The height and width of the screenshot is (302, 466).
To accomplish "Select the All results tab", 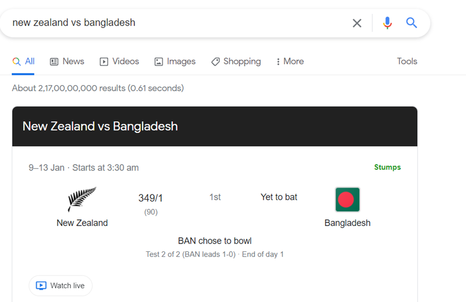I will tap(23, 62).
